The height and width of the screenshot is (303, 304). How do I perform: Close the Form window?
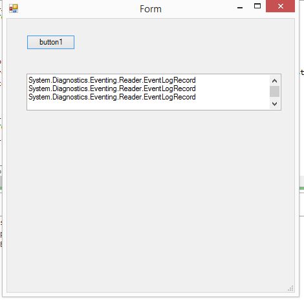pos(280,6)
